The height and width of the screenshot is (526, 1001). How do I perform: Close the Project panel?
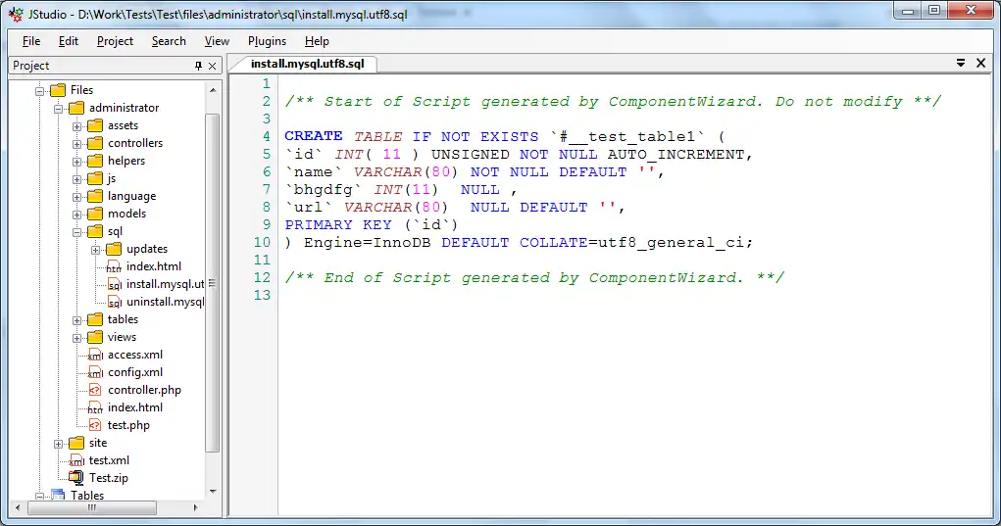point(213,66)
